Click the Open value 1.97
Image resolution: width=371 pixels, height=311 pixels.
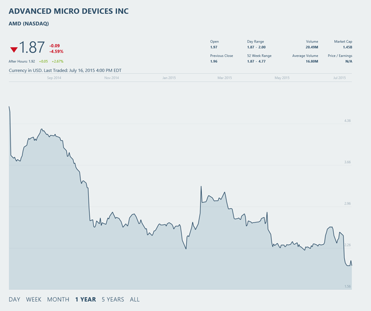click(x=213, y=47)
